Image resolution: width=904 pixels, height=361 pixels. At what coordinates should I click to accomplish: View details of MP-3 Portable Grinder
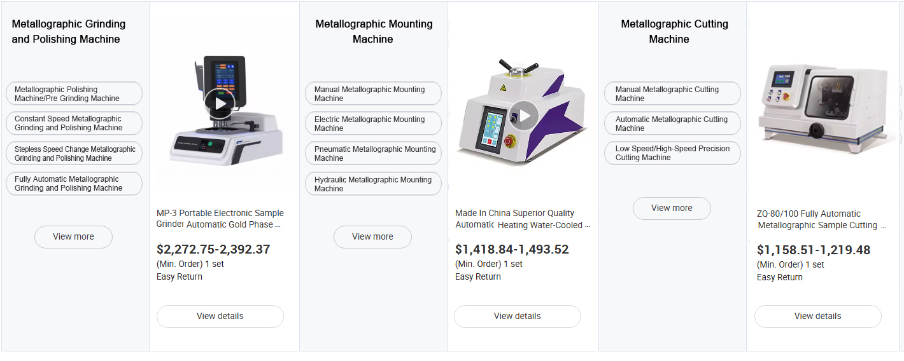tap(220, 316)
